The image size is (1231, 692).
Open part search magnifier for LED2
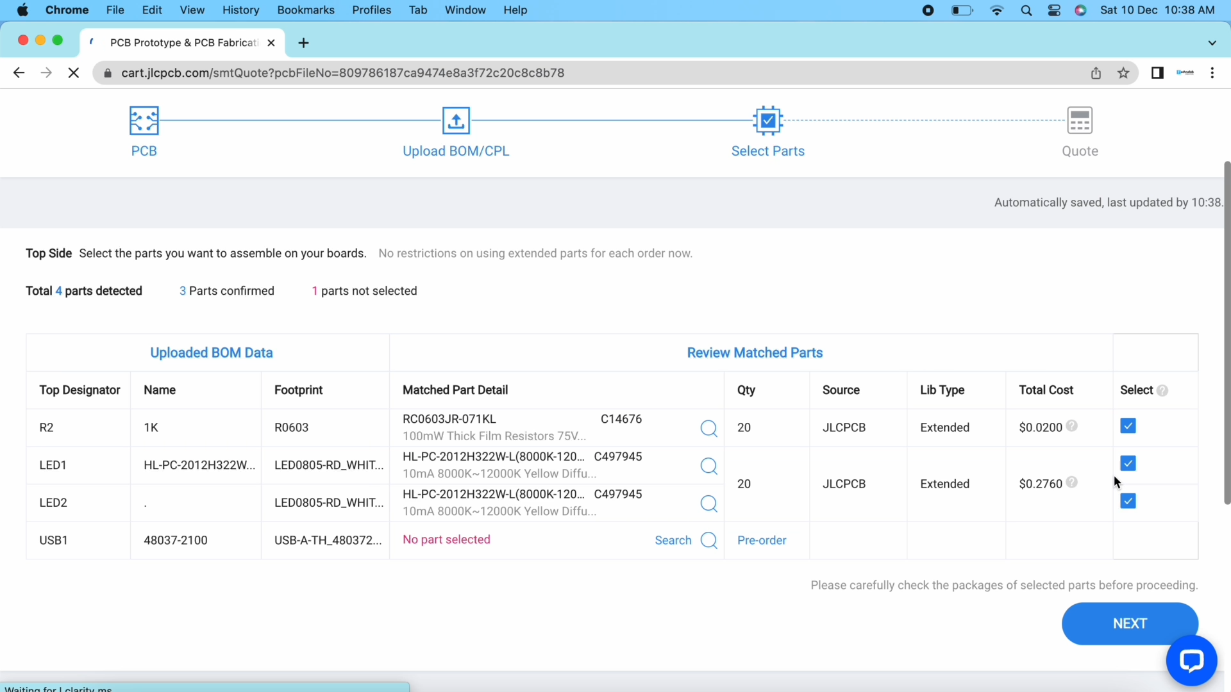708,504
